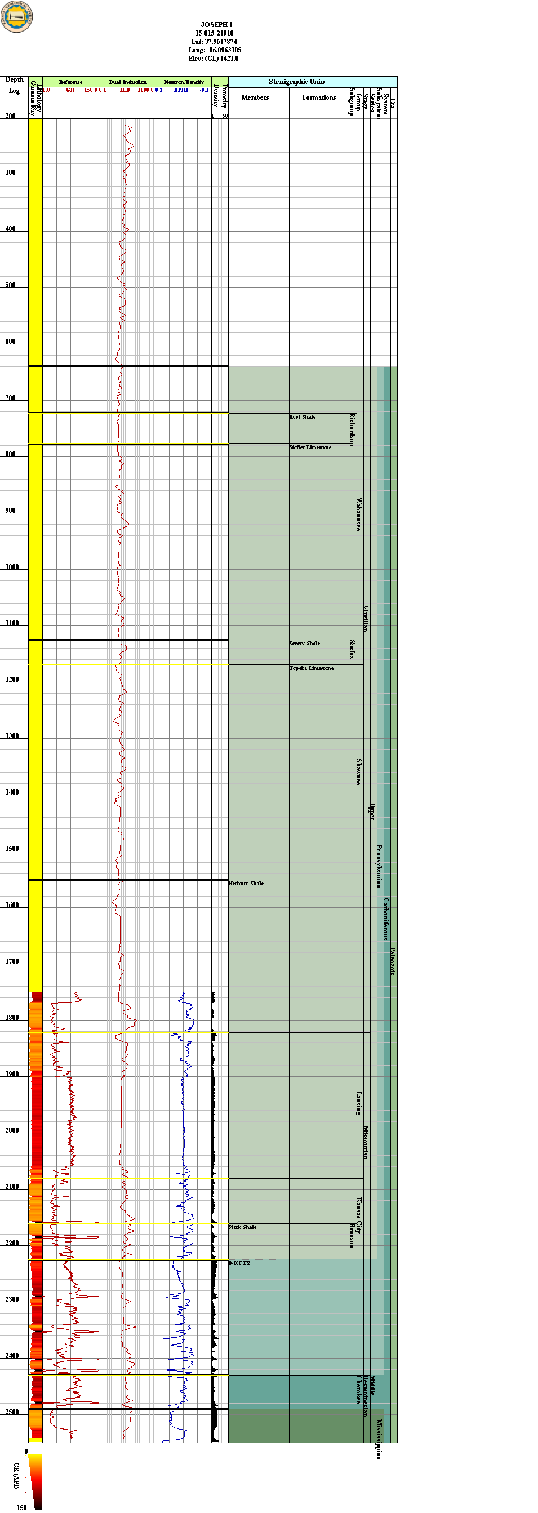Click the Heebner Shale member label

pyautogui.click(x=246, y=884)
